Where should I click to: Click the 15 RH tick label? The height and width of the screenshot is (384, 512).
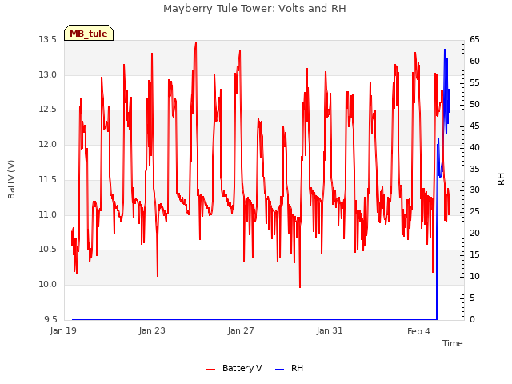click(474, 254)
